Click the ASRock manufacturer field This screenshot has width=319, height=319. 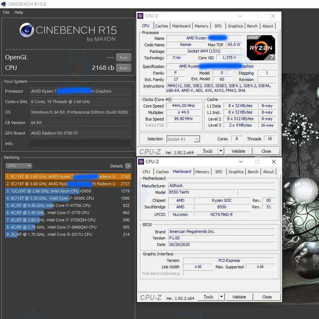point(221,186)
